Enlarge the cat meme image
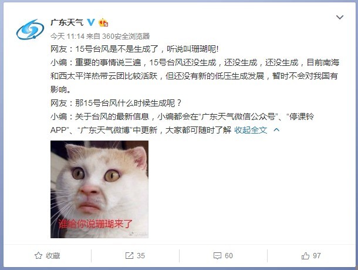Viewport: 358px width, 270px height. pos(99,189)
